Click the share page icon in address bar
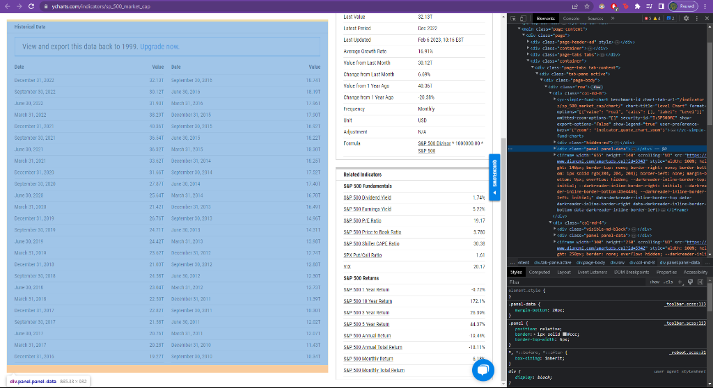The image size is (713, 388). coord(574,6)
